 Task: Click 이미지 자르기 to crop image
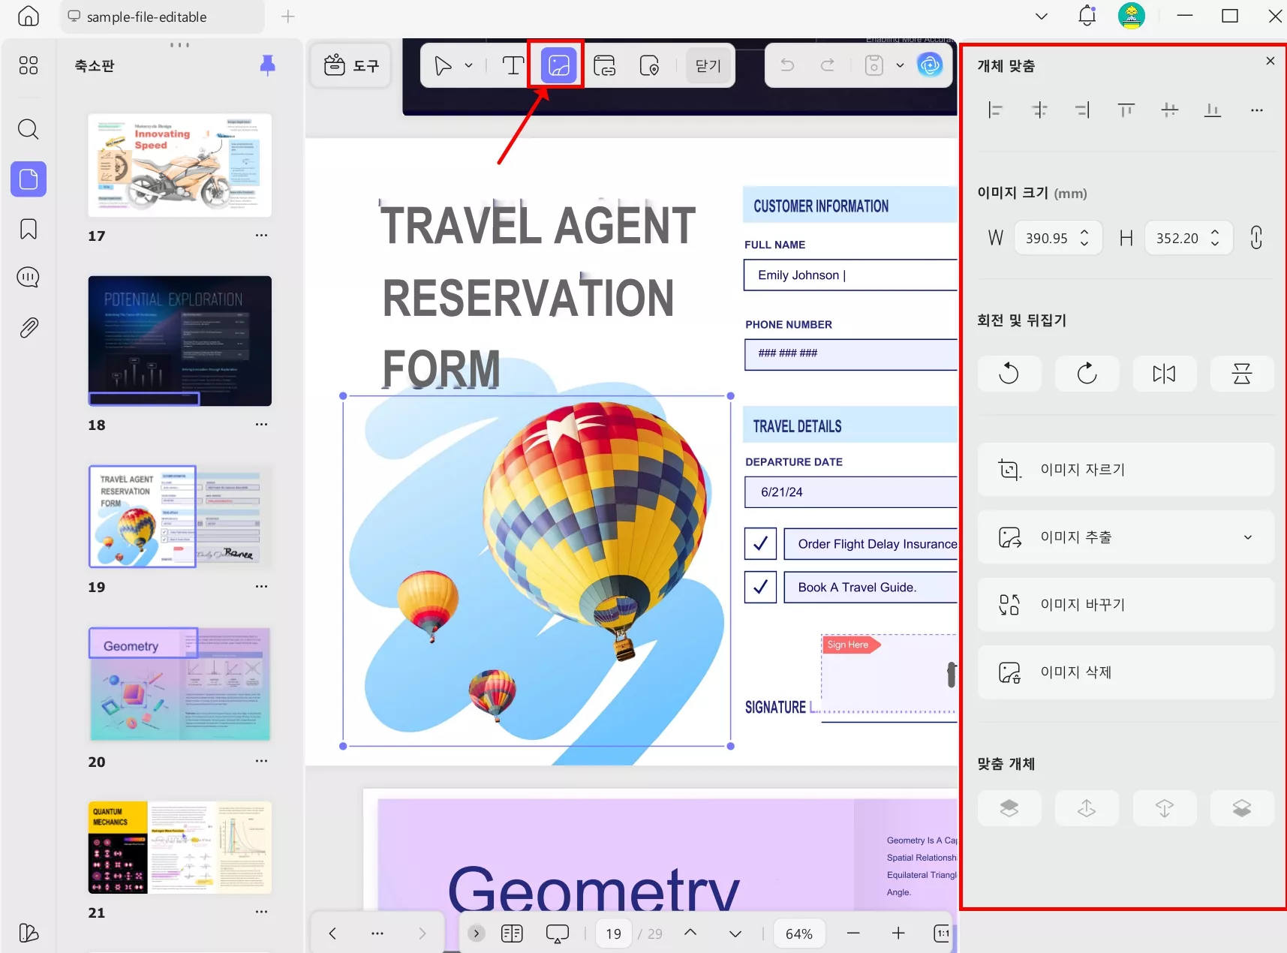1126,470
